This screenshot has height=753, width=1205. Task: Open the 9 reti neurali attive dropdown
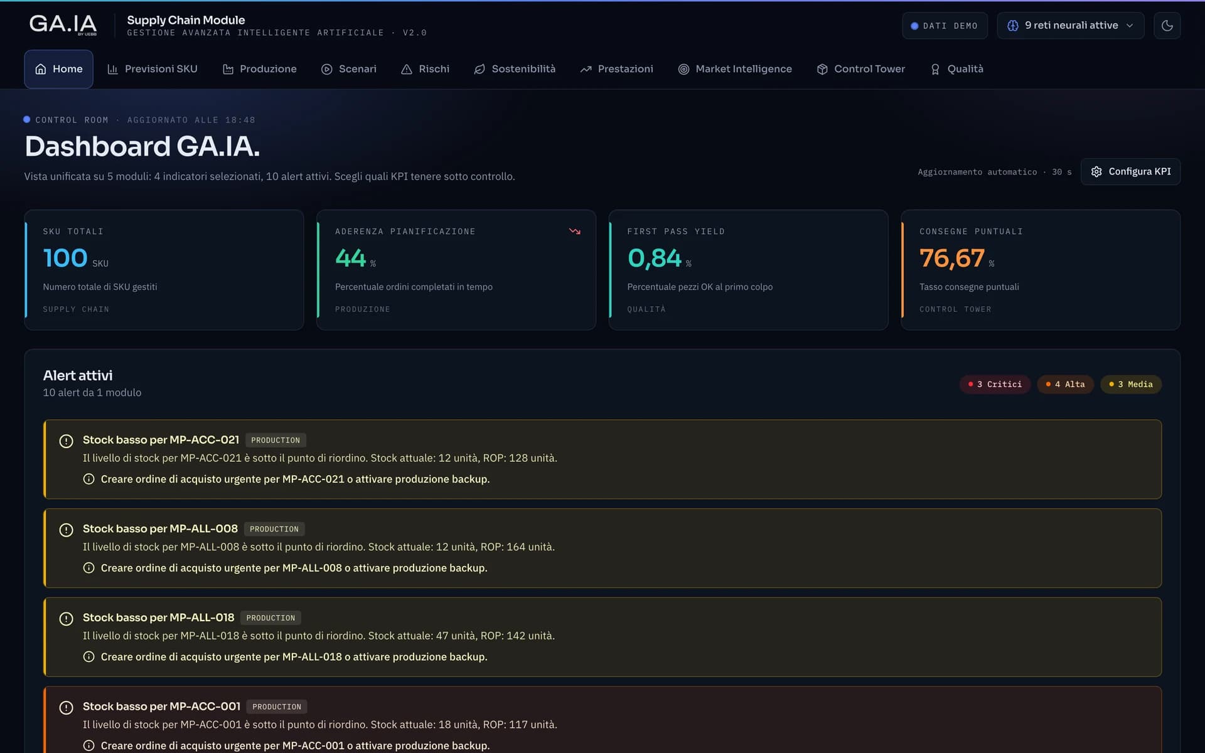[1070, 26]
